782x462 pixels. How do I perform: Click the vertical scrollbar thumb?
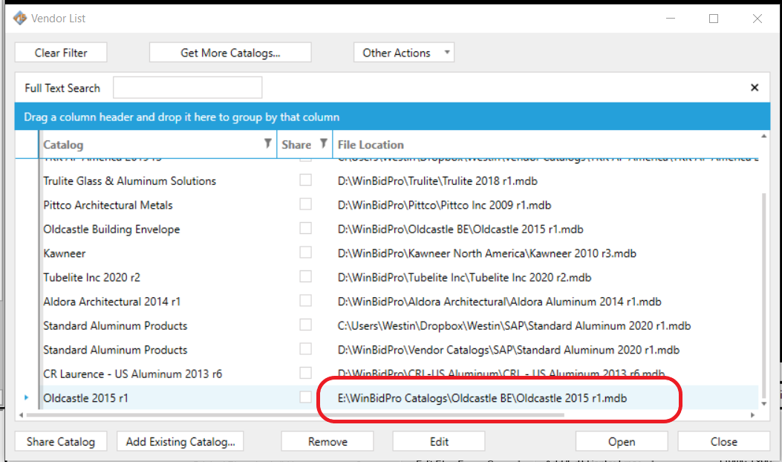point(763,294)
